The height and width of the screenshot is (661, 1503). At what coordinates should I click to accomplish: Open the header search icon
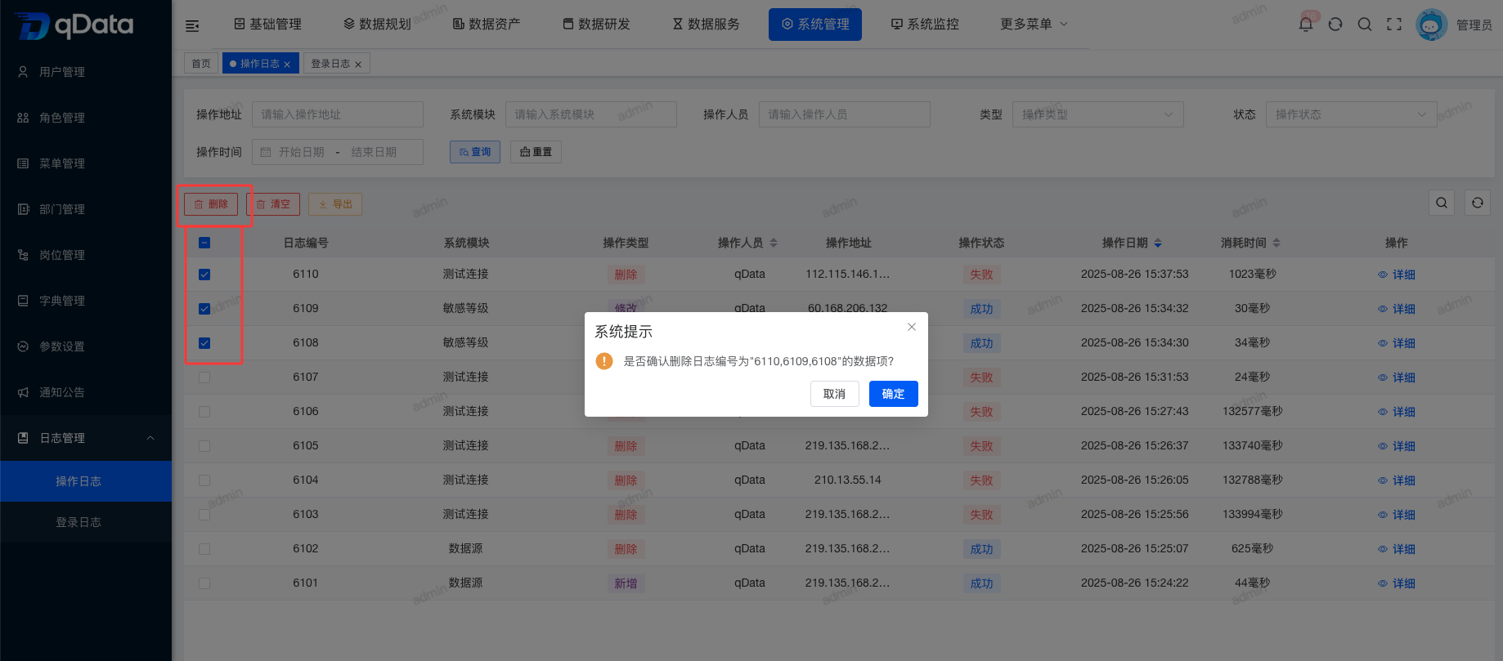coord(1365,25)
